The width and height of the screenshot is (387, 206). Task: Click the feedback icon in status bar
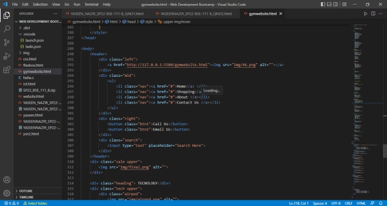(x=372, y=203)
